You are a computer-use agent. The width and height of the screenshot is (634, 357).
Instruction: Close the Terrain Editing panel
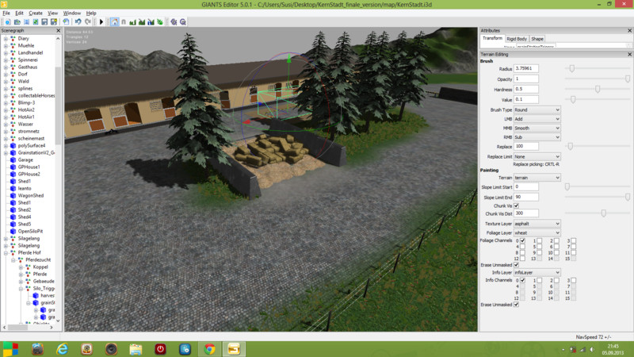click(628, 53)
